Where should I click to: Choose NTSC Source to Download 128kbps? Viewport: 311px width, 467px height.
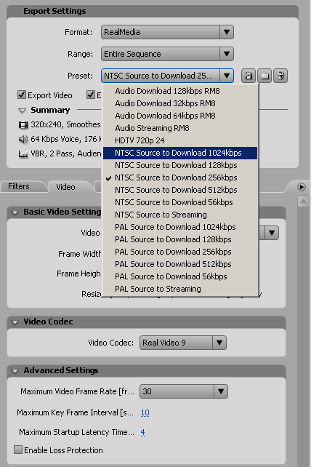tap(180, 165)
